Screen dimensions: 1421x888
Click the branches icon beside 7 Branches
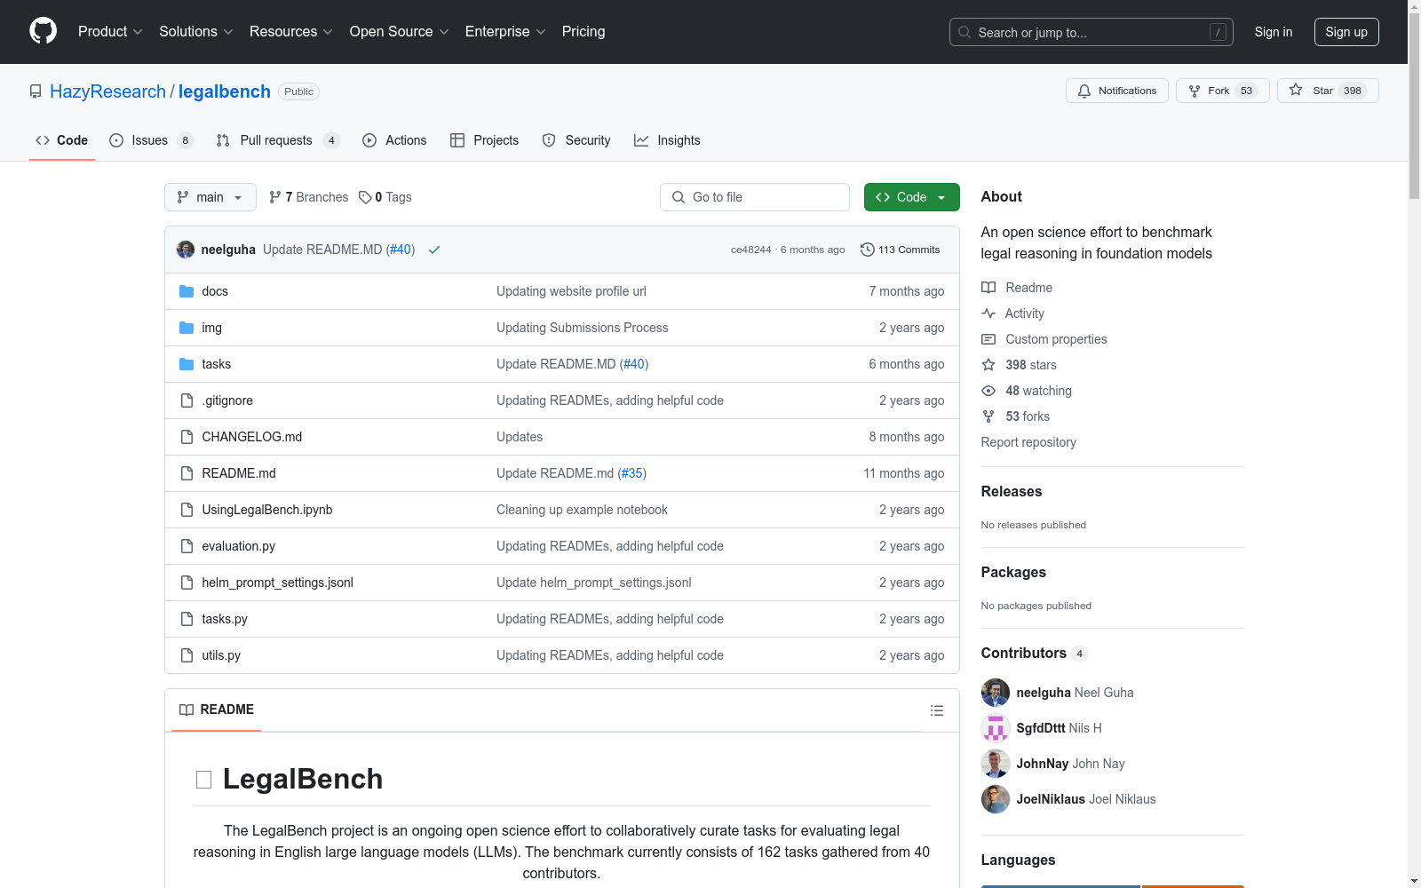tap(275, 197)
